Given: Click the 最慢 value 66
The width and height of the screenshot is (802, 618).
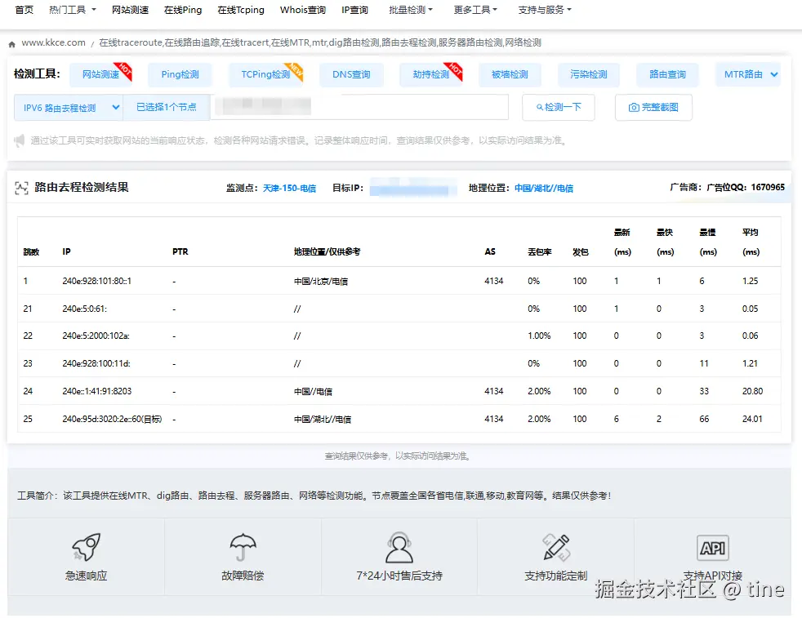Looking at the screenshot, I should (704, 419).
